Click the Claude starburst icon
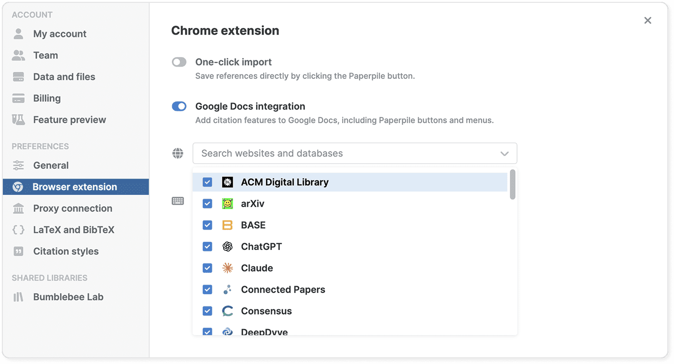The width and height of the screenshot is (674, 364). tap(228, 268)
